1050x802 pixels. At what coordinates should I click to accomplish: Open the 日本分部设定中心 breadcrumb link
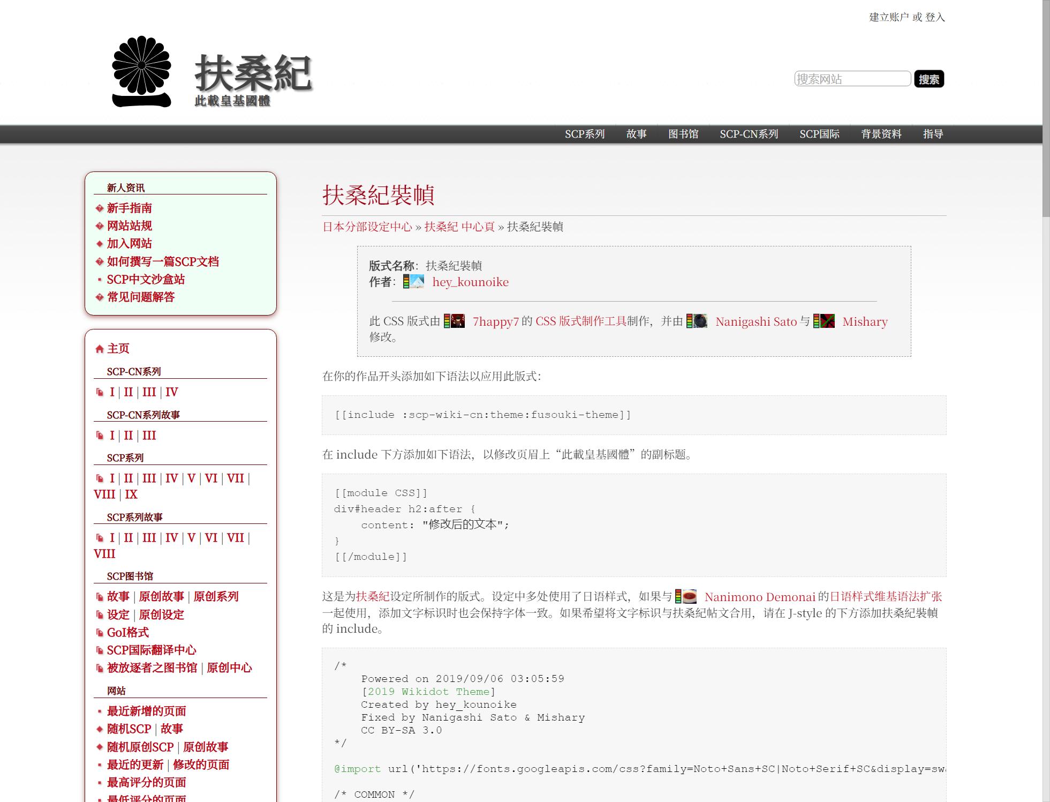[367, 227]
